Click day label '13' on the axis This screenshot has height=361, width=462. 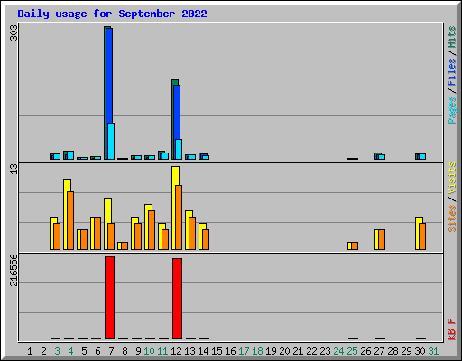[x=189, y=351]
